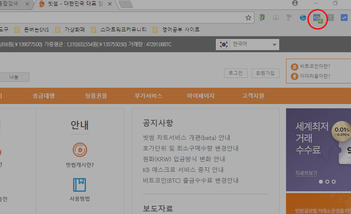The image size is (351, 214).
Task: Select the third banner carousel dot
Action: [x=334, y=182]
